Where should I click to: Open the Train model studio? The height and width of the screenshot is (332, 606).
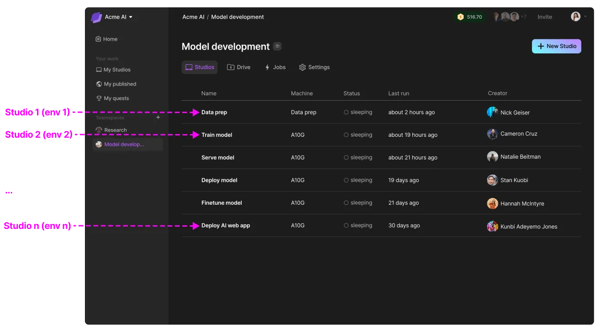217,135
